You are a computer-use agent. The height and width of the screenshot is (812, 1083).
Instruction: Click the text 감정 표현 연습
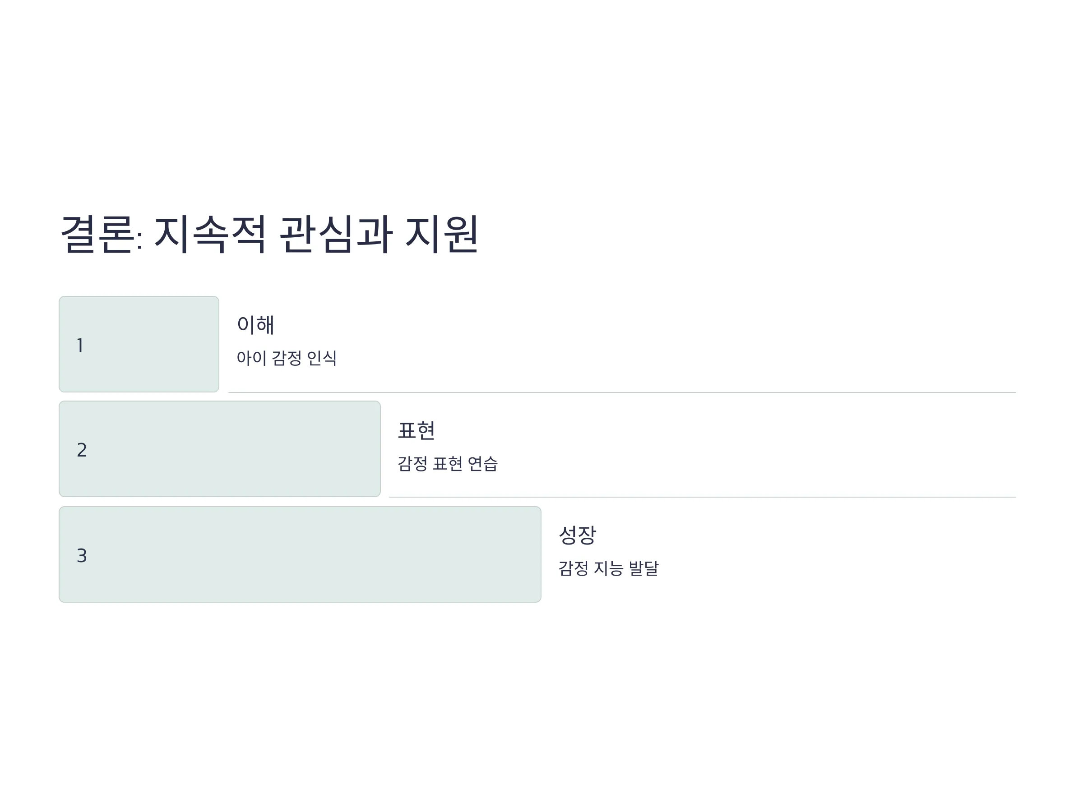click(448, 463)
